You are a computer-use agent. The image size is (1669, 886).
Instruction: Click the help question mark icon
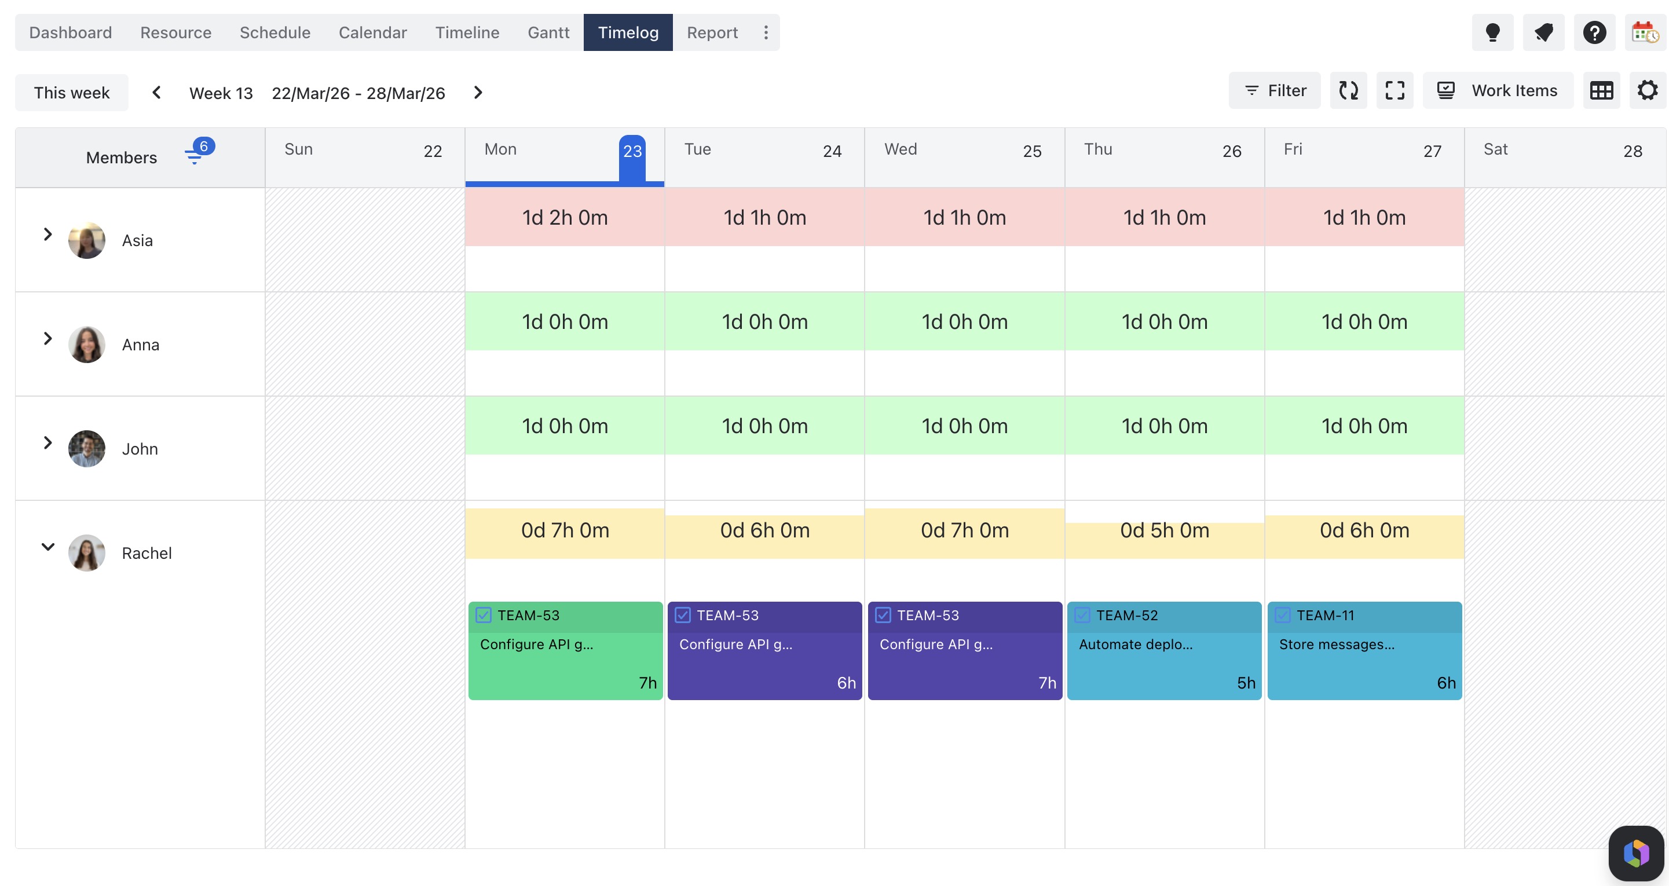1594,32
